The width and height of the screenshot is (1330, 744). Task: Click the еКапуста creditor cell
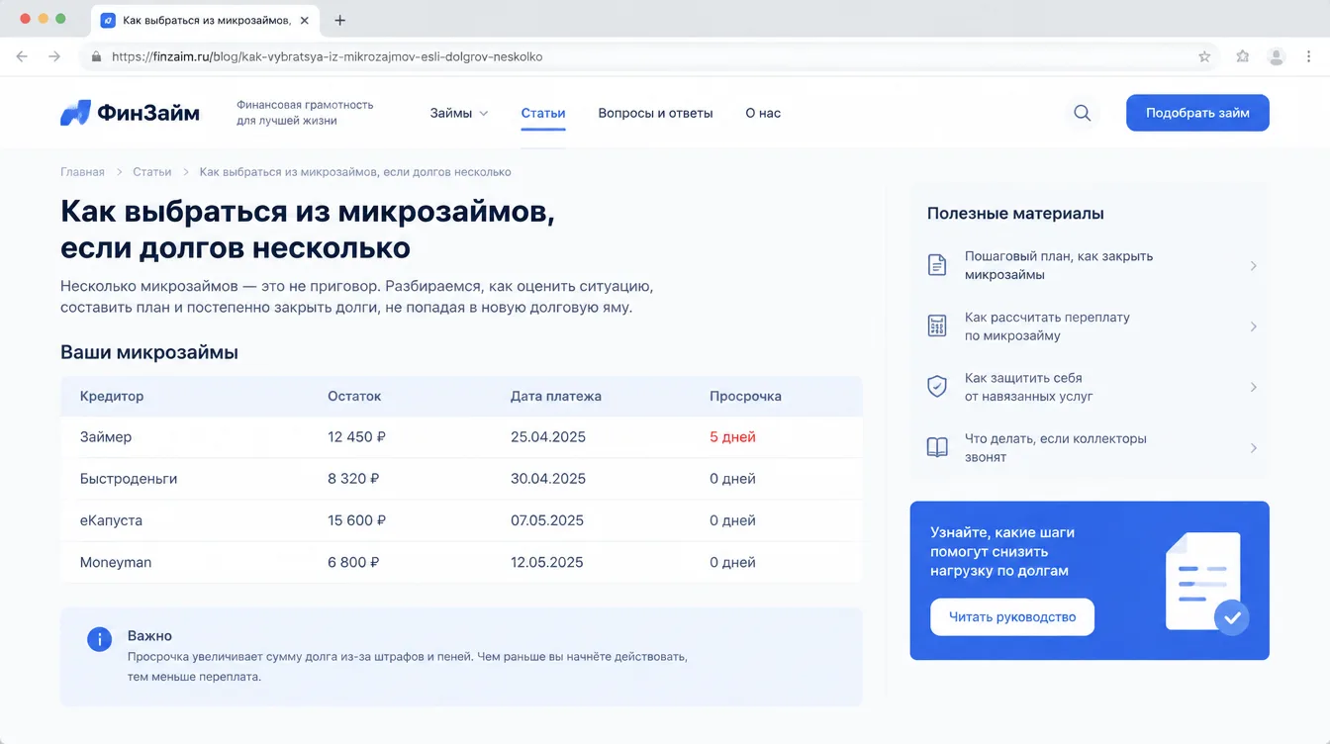111,520
